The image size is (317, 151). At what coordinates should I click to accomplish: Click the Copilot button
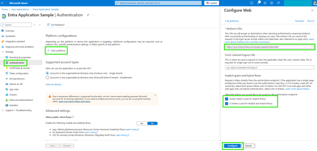pos(211,3)
